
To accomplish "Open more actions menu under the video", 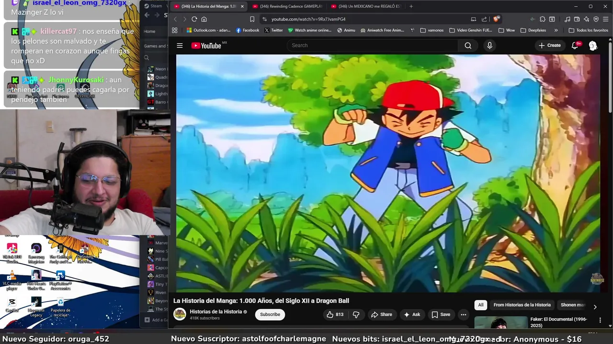I will (x=463, y=314).
